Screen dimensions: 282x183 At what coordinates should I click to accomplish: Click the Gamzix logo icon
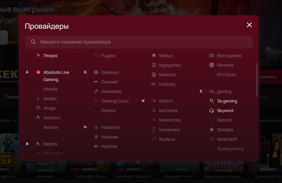click(96, 110)
